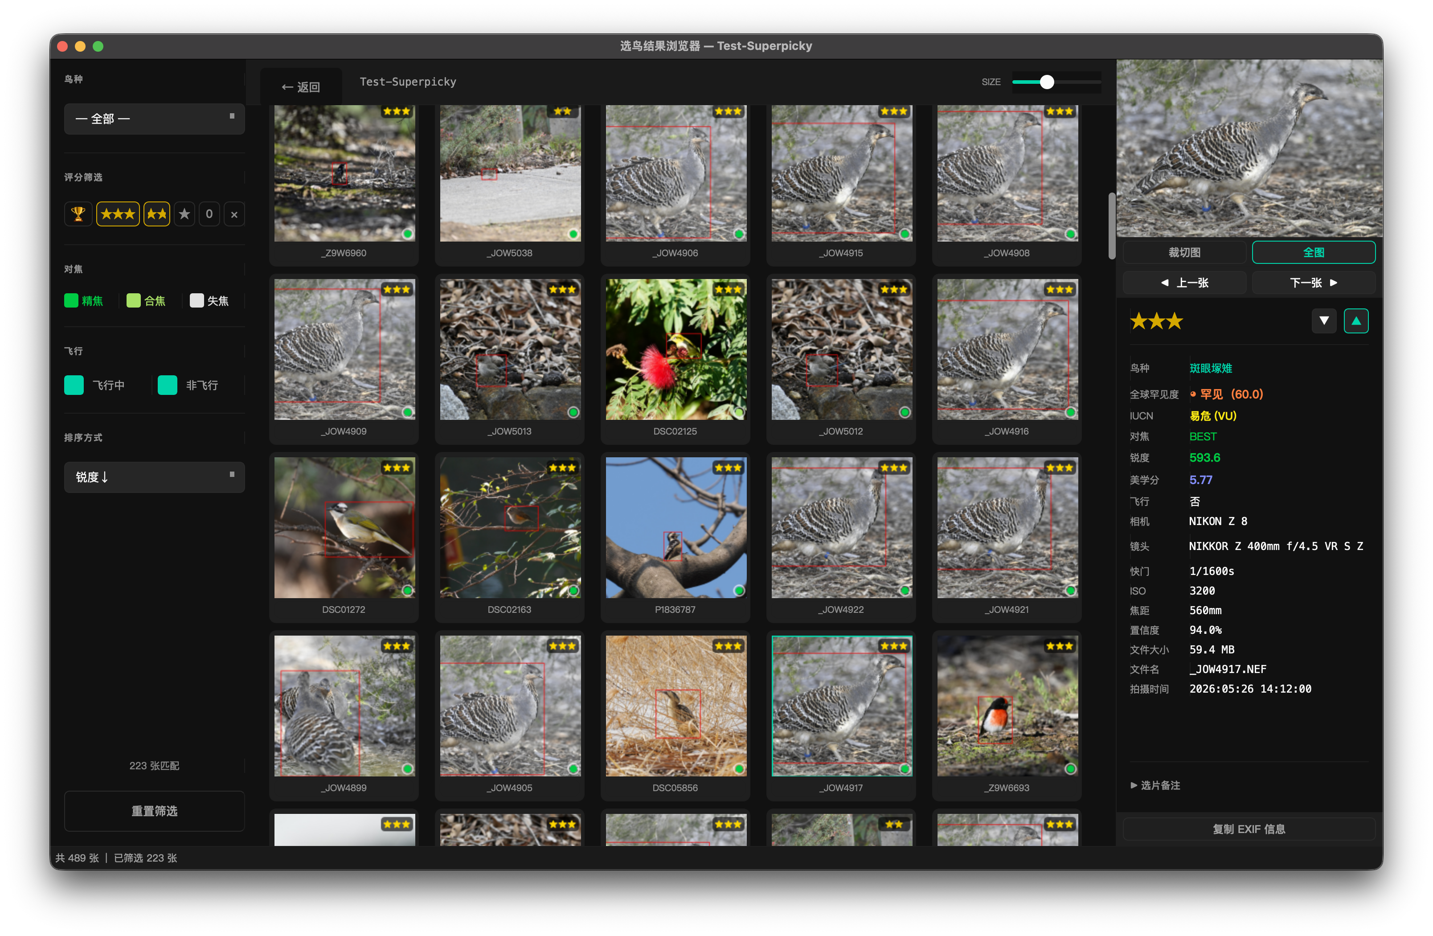
Task: Toggle the one-star rating filter
Action: coord(184,214)
